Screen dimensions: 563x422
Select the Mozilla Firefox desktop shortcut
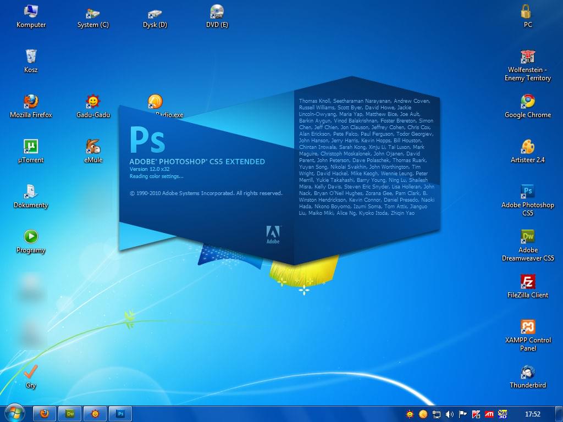31,106
